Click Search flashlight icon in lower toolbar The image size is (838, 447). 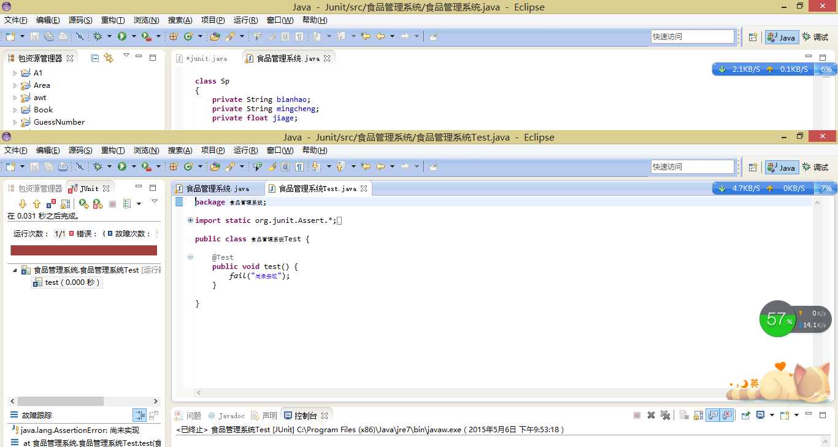point(230,166)
